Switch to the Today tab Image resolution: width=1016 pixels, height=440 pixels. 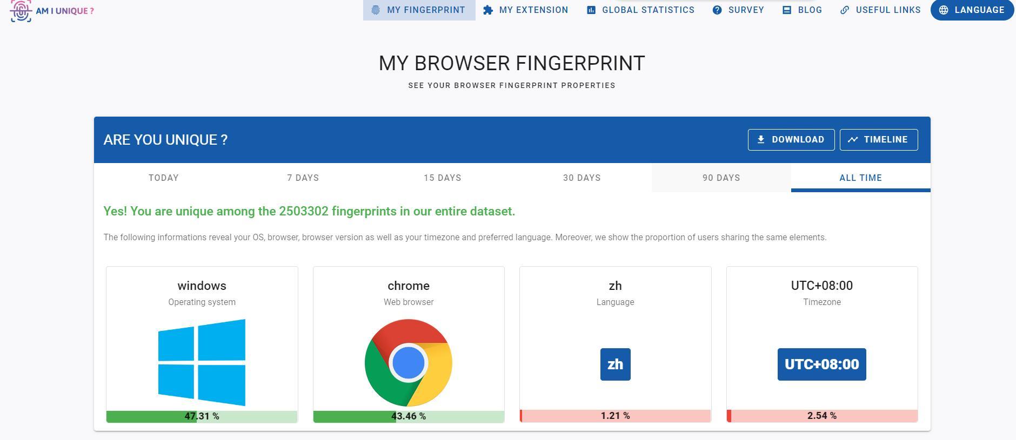coord(164,178)
